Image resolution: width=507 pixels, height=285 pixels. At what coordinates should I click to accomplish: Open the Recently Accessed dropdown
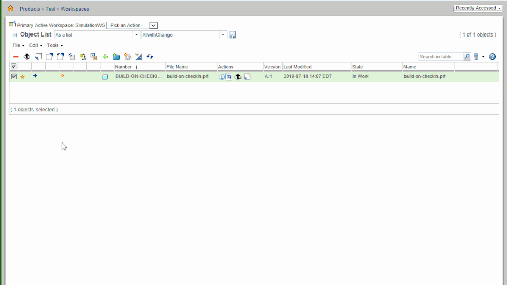(478, 8)
